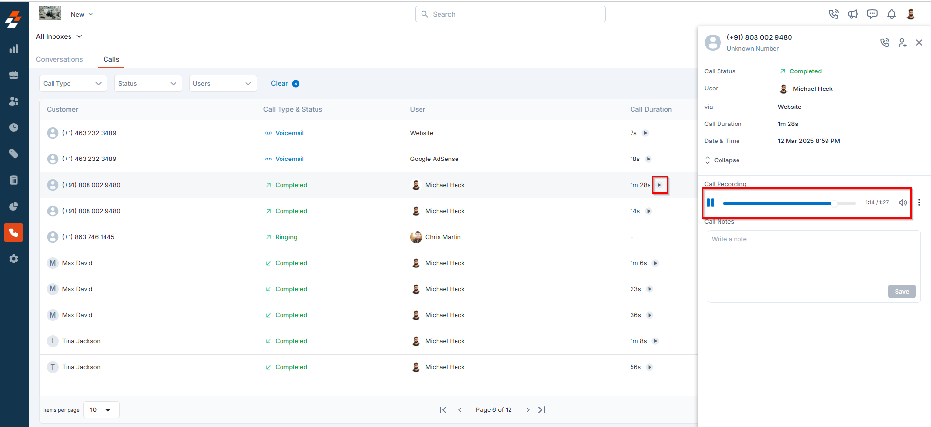Screen dimensions: 931x427
Task: Go to the first page of calls
Action: click(x=443, y=410)
